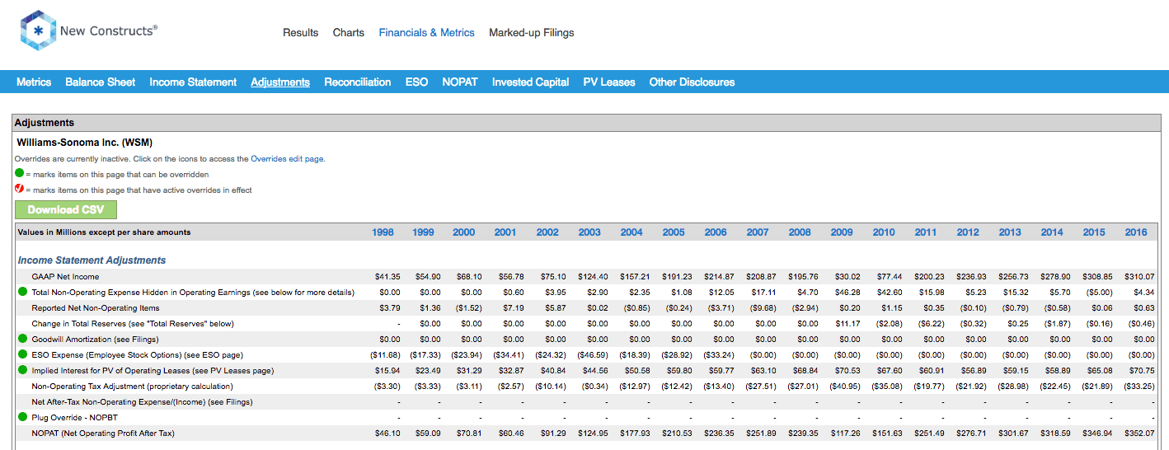Click the 2004 year column header

click(631, 232)
